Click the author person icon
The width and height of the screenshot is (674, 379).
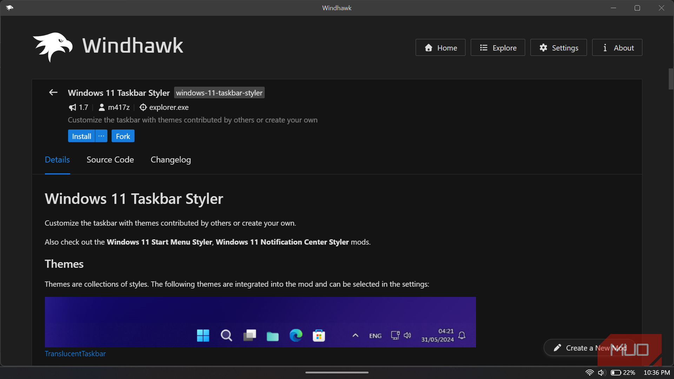pos(101,107)
